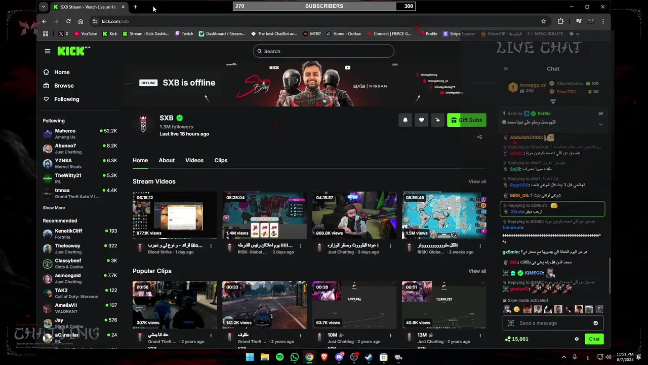Open options menu for 2 days ago video
Screen dimensions: 648x365
tap(301, 246)
